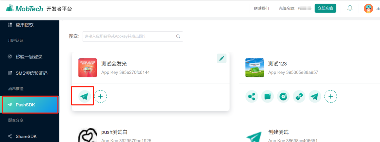
Task: Click the 用户认证 sidebar section label
Action: [16, 41]
